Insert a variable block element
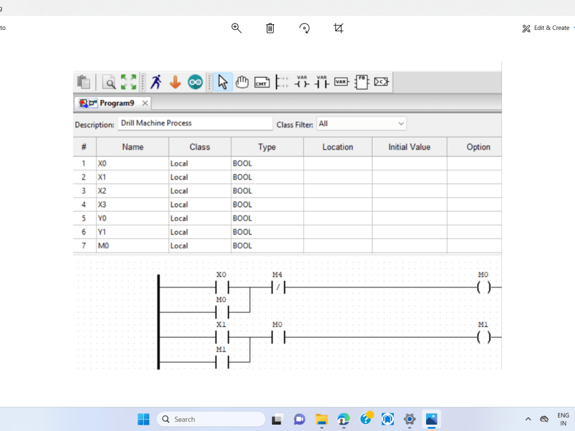The image size is (575, 431). pyautogui.click(x=340, y=82)
